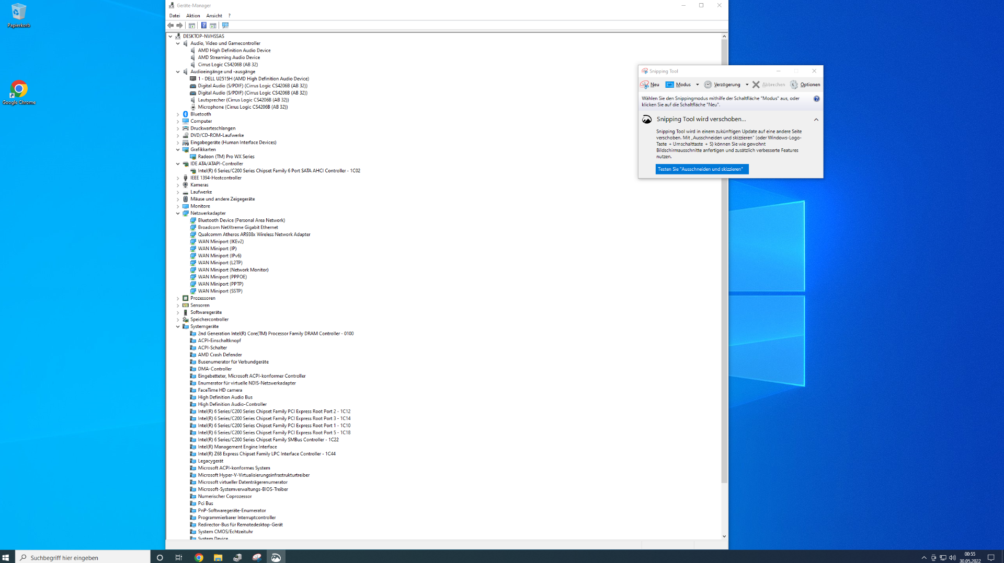Select WAN Miniport (PPPOE) entry
Image resolution: width=1004 pixels, height=563 pixels.
pyautogui.click(x=222, y=277)
